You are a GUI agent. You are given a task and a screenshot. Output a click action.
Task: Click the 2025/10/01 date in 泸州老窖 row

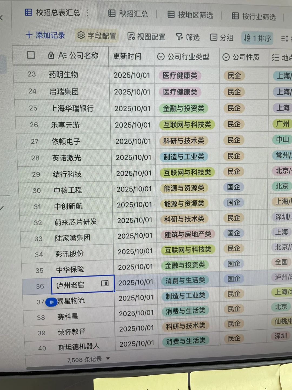pos(136,282)
